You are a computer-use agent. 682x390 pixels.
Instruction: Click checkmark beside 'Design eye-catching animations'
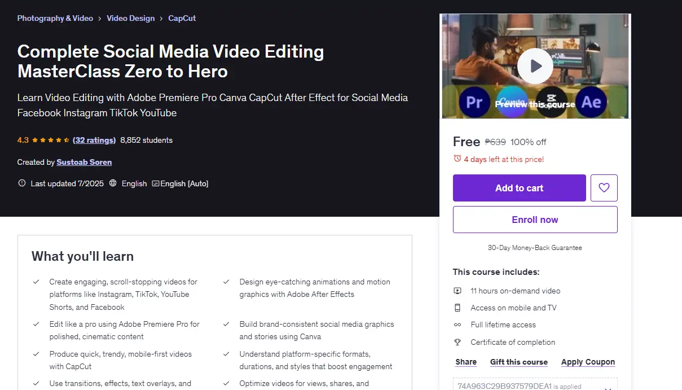click(226, 282)
